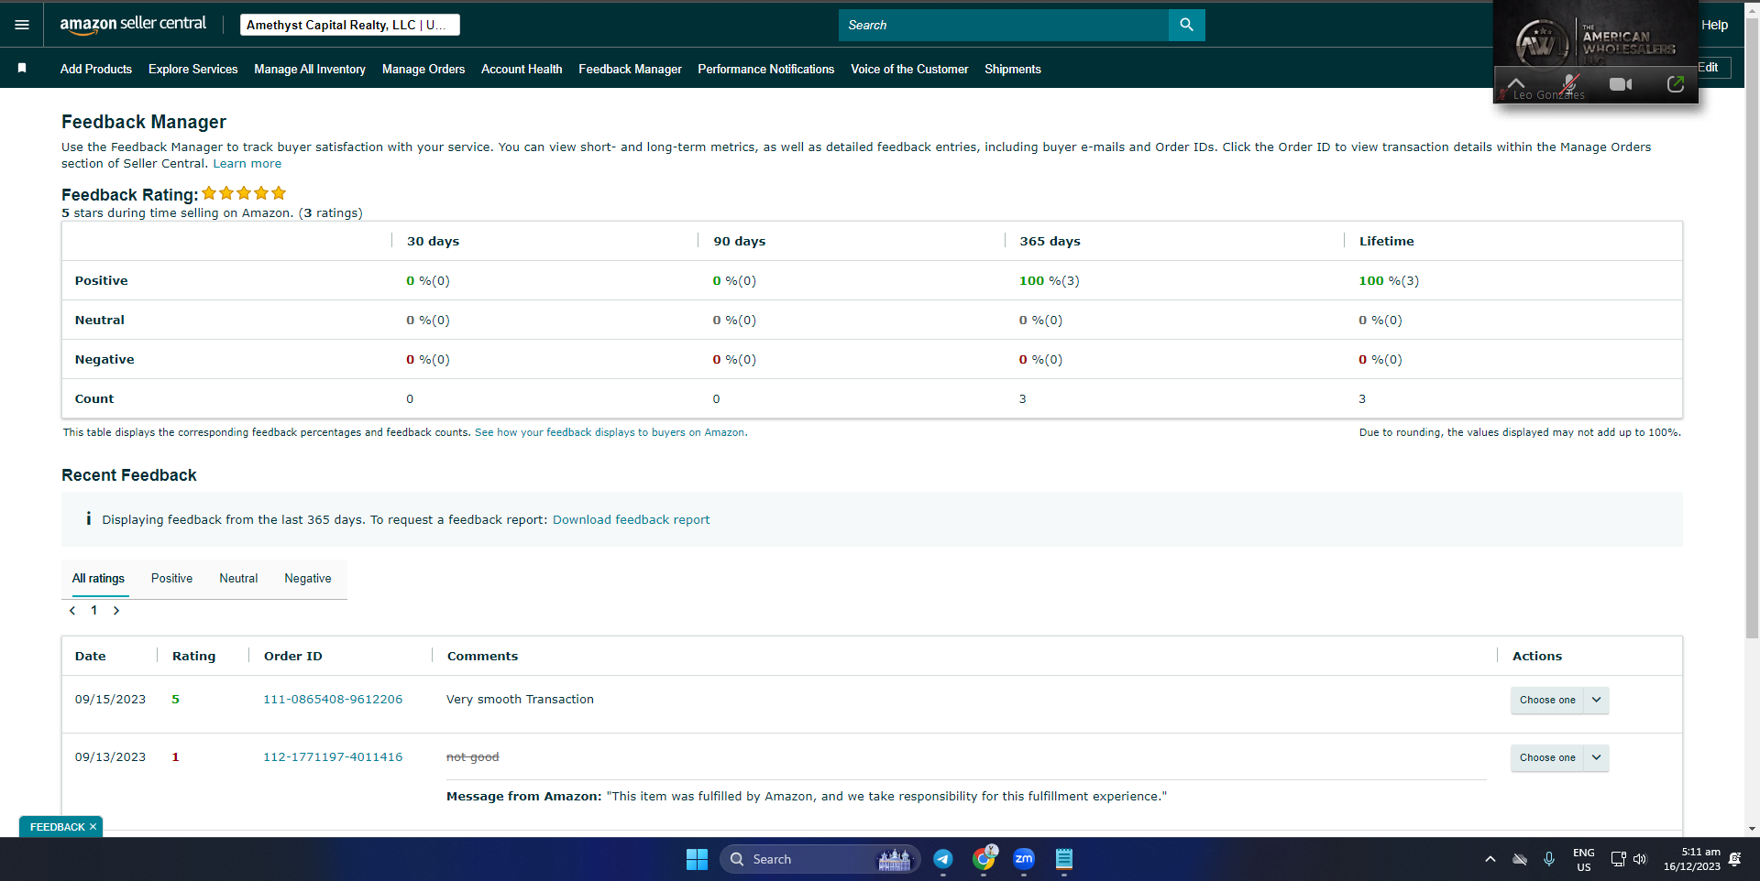Go to Shipments page
The image size is (1760, 881).
[1013, 69]
